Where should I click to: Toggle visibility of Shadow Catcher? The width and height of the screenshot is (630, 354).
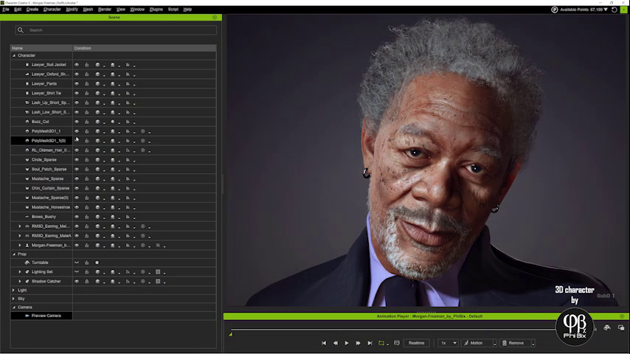point(76,282)
